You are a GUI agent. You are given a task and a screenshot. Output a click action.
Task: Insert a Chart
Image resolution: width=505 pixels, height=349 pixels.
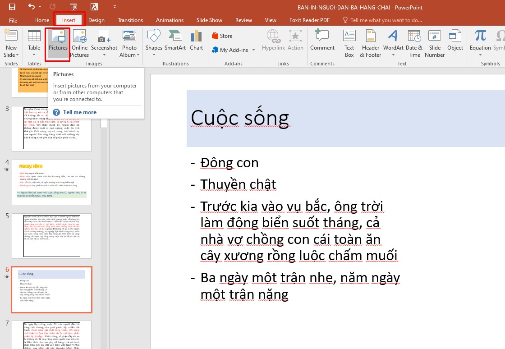(196, 43)
